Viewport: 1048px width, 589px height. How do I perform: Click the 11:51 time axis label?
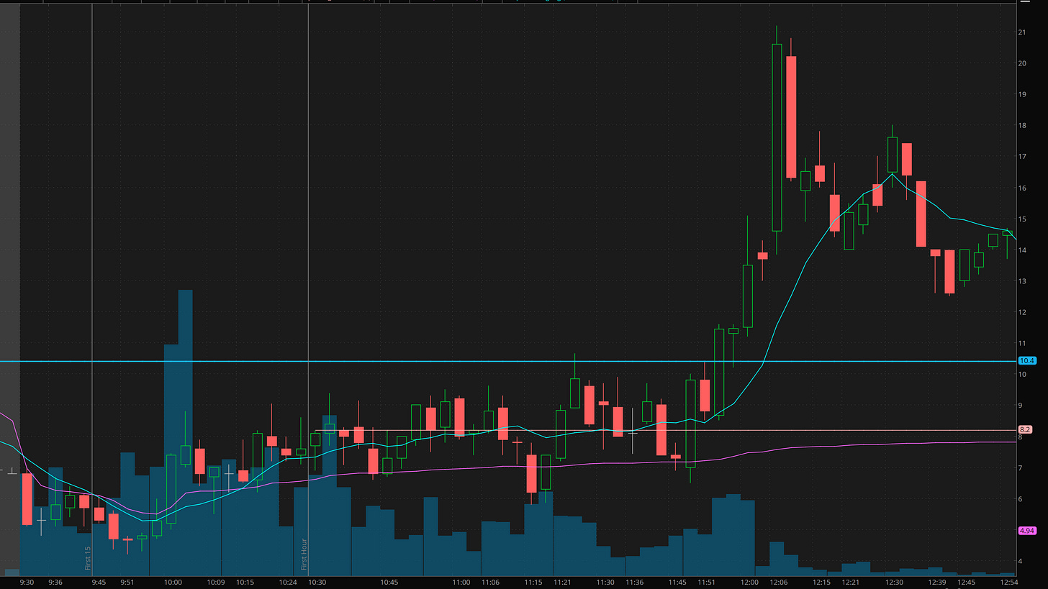coord(706,583)
